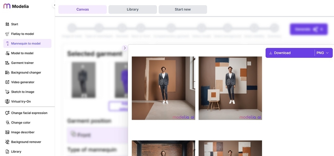334x156 pixels.
Task: Click the Library sidebar icon
Action: (7, 152)
